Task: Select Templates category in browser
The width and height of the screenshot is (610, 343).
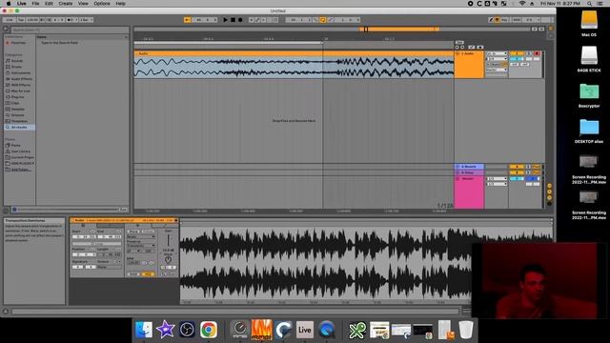Action: (x=19, y=121)
